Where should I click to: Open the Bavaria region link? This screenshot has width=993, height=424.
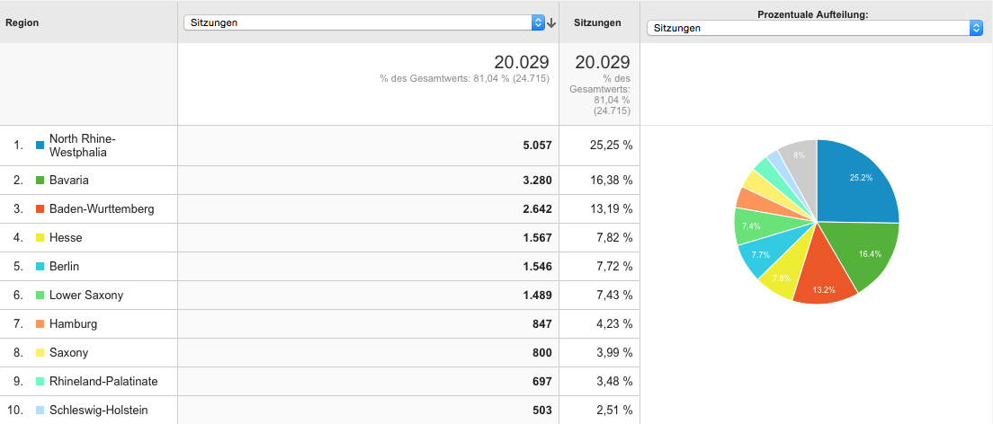point(69,181)
